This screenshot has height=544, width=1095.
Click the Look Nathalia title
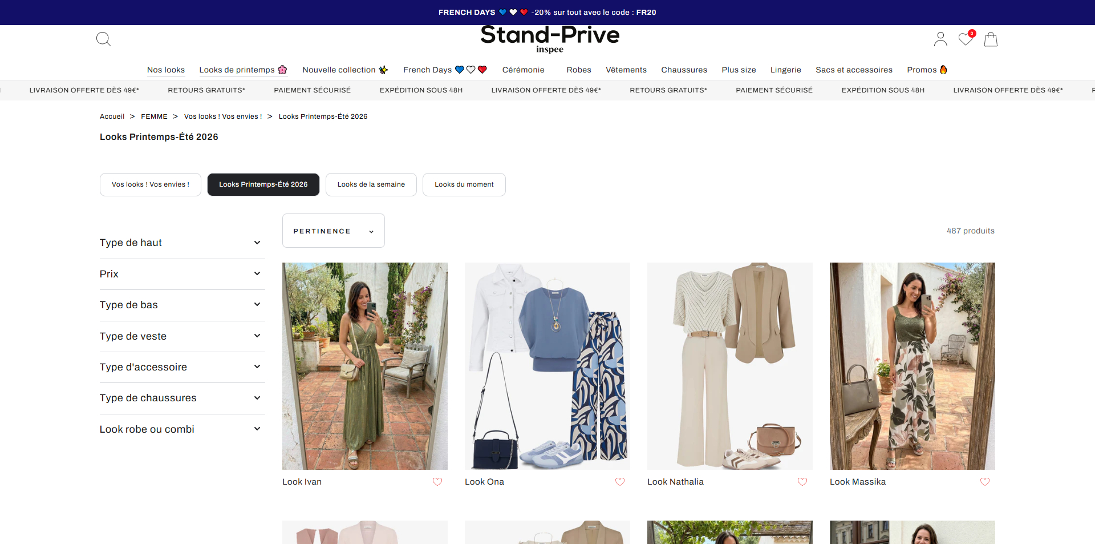tap(676, 482)
